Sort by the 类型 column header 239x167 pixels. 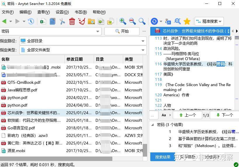(x=133, y=59)
